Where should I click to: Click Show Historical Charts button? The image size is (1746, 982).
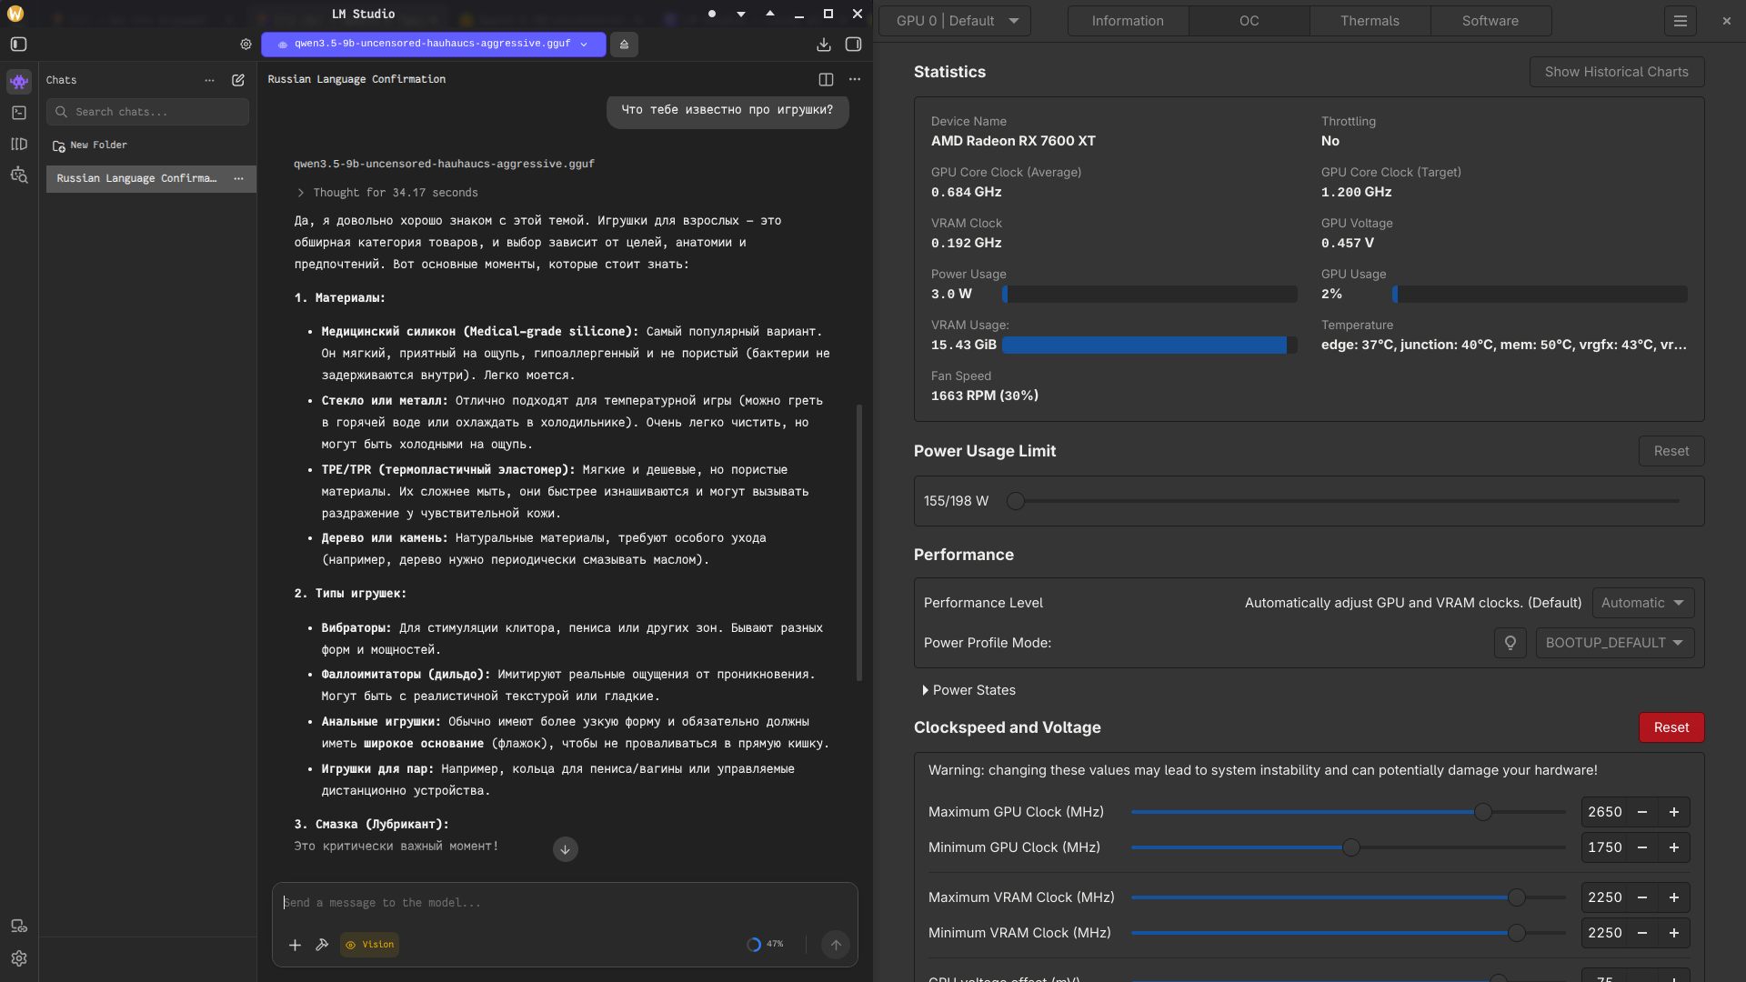pos(1616,72)
